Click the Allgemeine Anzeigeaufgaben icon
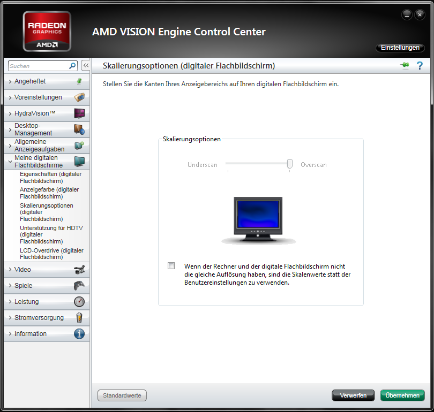 (79, 146)
